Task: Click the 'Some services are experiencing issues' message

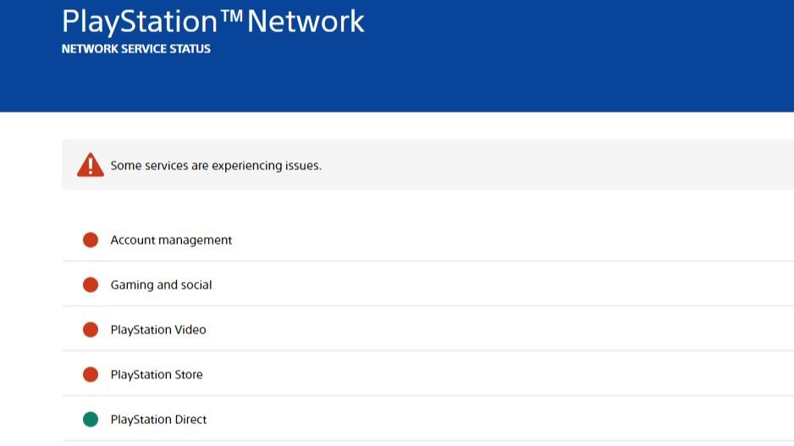Action: pos(216,166)
